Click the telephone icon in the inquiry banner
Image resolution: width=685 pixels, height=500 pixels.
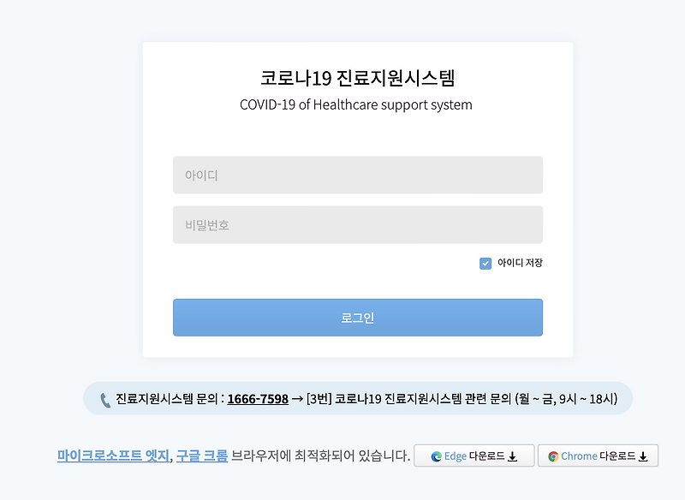[104, 397]
